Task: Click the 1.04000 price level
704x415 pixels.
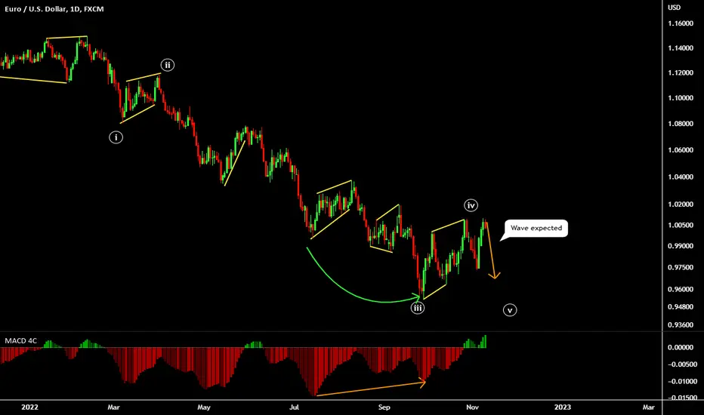Action: (x=680, y=177)
